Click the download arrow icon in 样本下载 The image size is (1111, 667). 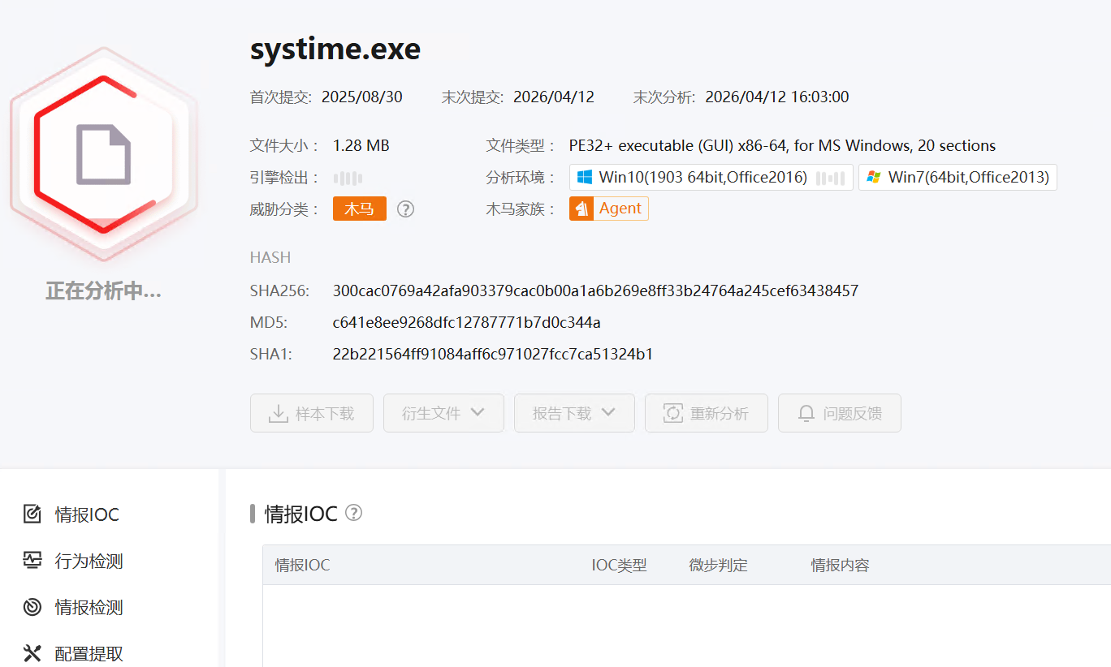click(x=279, y=413)
